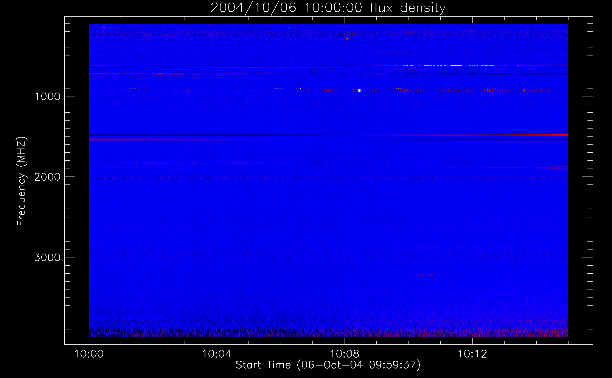Click the 10:12 time tick label
Viewport: 612px width, 378px height.
coord(472,354)
